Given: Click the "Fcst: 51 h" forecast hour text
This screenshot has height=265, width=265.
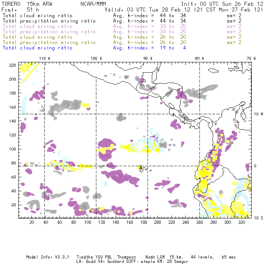Looking at the screenshot, I should click(x=20, y=10).
